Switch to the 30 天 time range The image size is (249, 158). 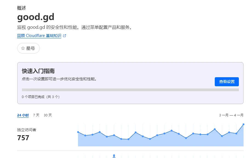48,115
